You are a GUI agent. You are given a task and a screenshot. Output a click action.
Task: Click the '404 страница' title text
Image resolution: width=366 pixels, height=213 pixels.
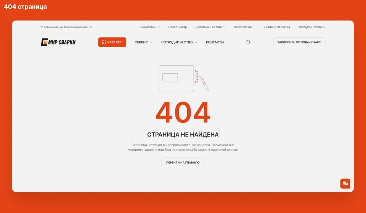(x=25, y=7)
